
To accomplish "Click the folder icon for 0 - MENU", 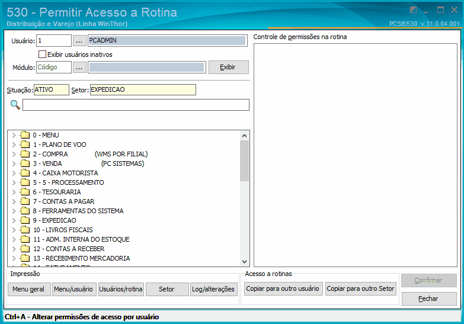I will point(25,135).
